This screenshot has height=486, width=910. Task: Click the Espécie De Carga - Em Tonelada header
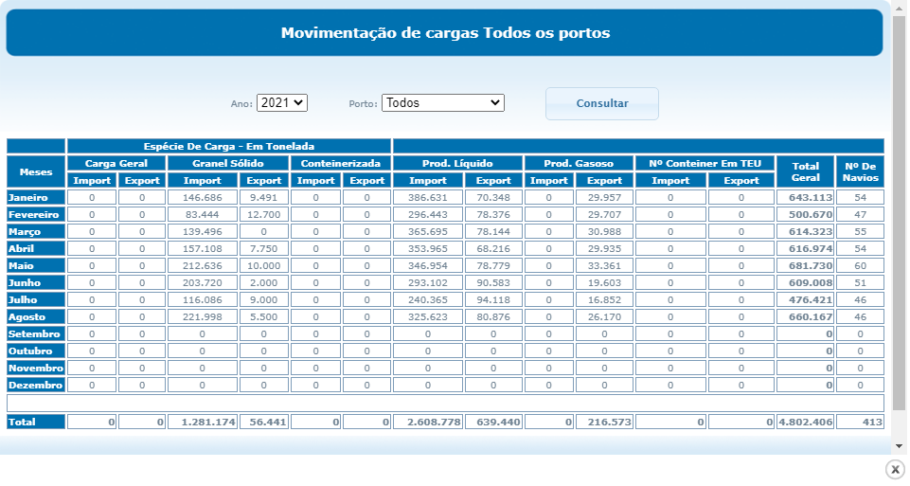[229, 146]
